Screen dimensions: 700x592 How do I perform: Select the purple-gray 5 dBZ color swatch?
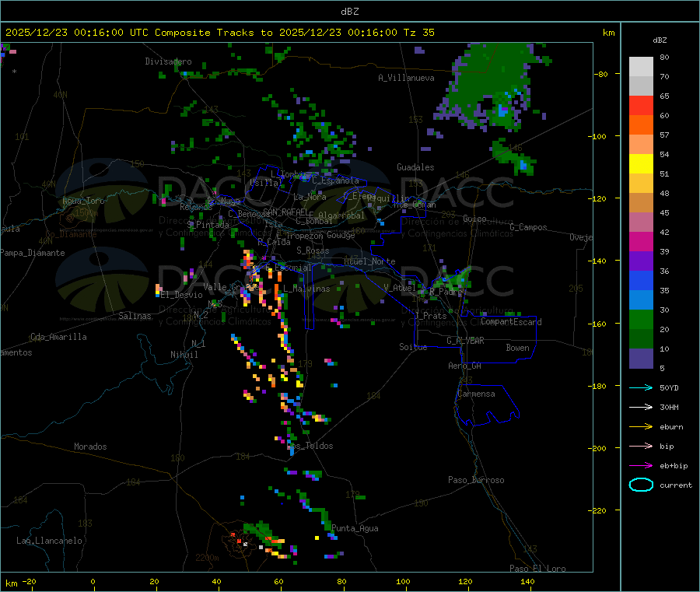pyautogui.click(x=641, y=359)
